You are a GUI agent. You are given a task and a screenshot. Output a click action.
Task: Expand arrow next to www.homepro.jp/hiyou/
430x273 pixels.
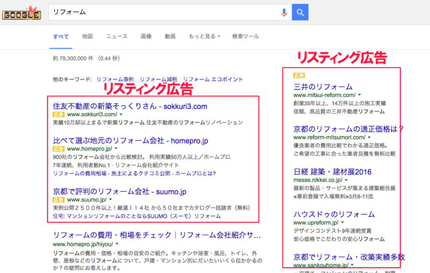117,244
